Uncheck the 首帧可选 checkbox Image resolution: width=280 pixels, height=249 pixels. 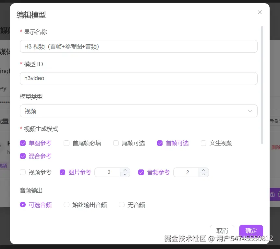160,143
